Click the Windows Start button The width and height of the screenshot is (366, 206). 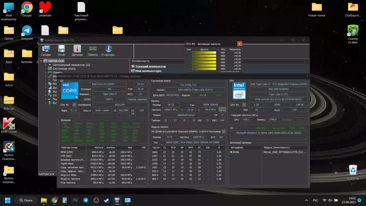8,200
